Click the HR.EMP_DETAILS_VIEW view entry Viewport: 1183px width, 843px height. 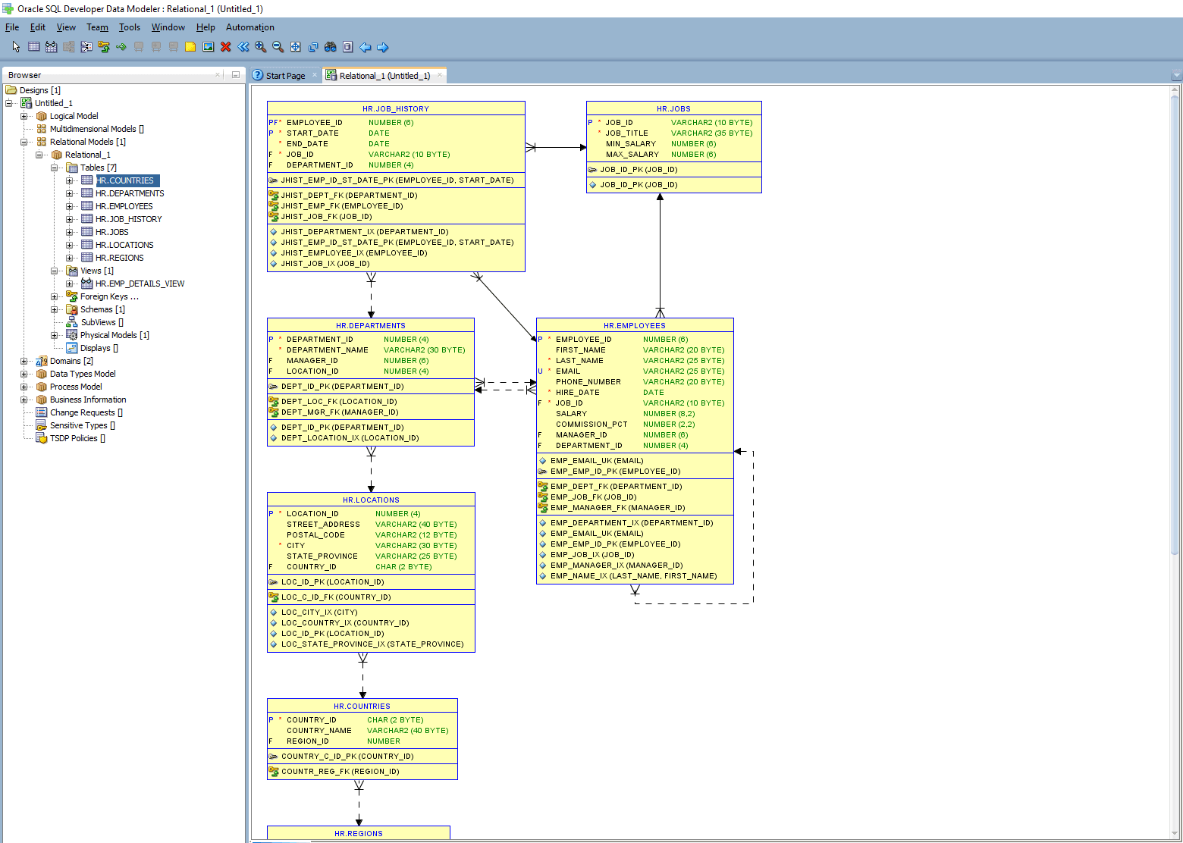pos(140,283)
